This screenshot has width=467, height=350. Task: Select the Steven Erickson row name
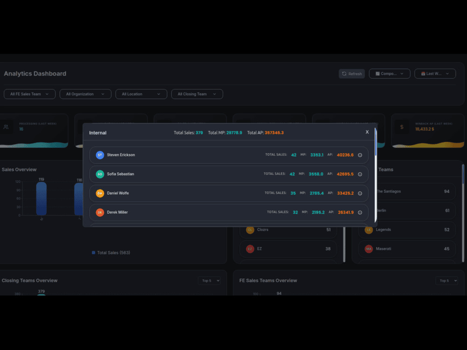tap(121, 155)
